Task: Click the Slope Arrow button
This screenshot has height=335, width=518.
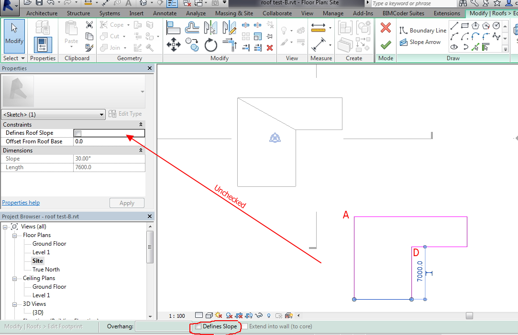Action: tap(420, 42)
